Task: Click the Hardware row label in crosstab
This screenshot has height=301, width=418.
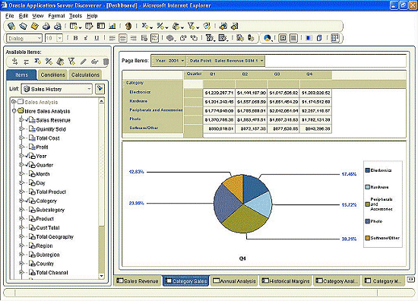Action: 138,101
